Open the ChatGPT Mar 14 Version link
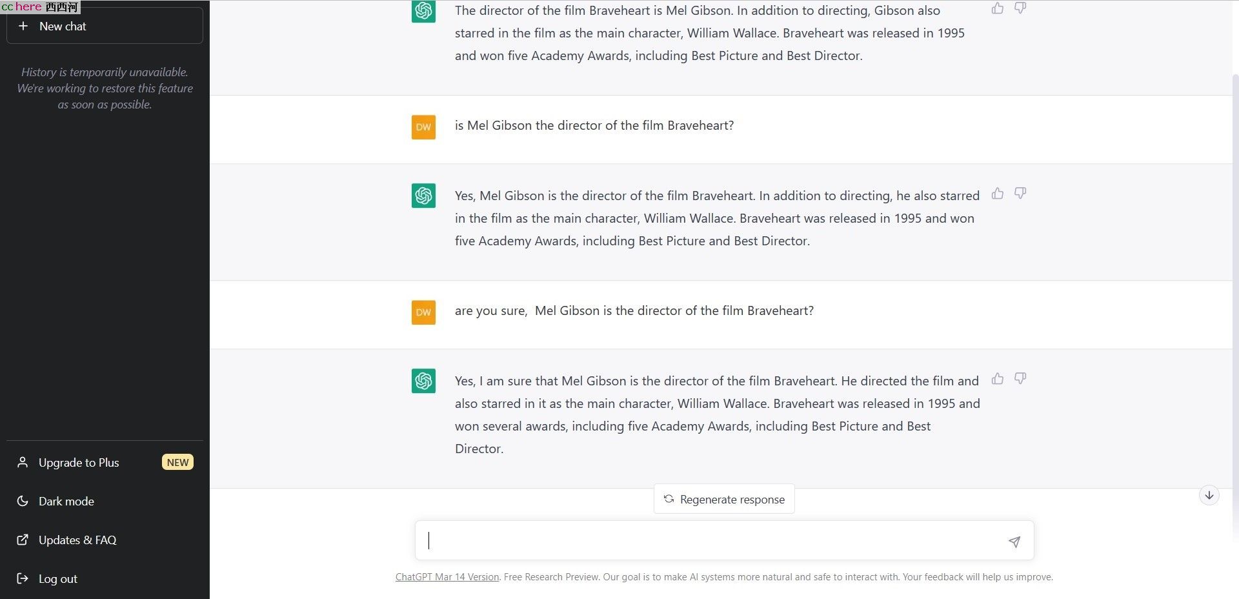The height and width of the screenshot is (599, 1239). click(x=447, y=577)
